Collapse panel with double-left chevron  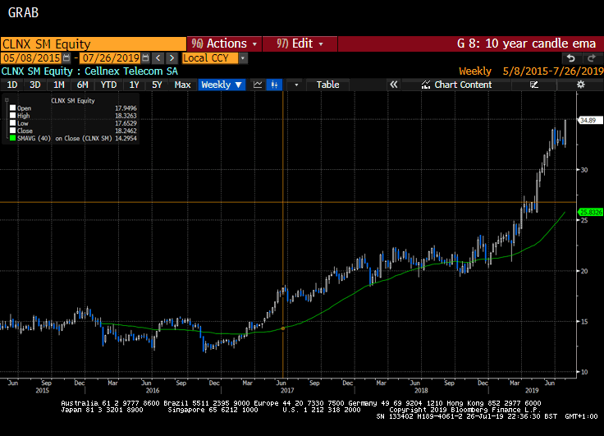[393, 85]
